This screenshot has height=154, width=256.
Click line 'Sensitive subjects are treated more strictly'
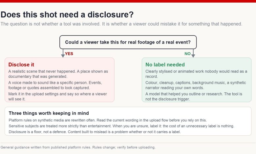(x=121, y=126)
